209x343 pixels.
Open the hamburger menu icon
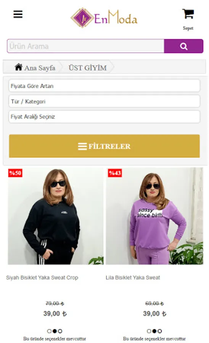coord(18,14)
